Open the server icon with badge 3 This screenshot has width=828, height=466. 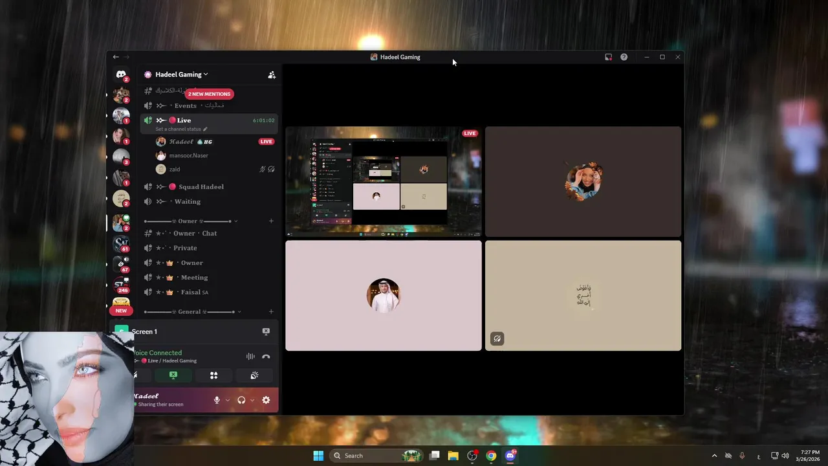121,157
